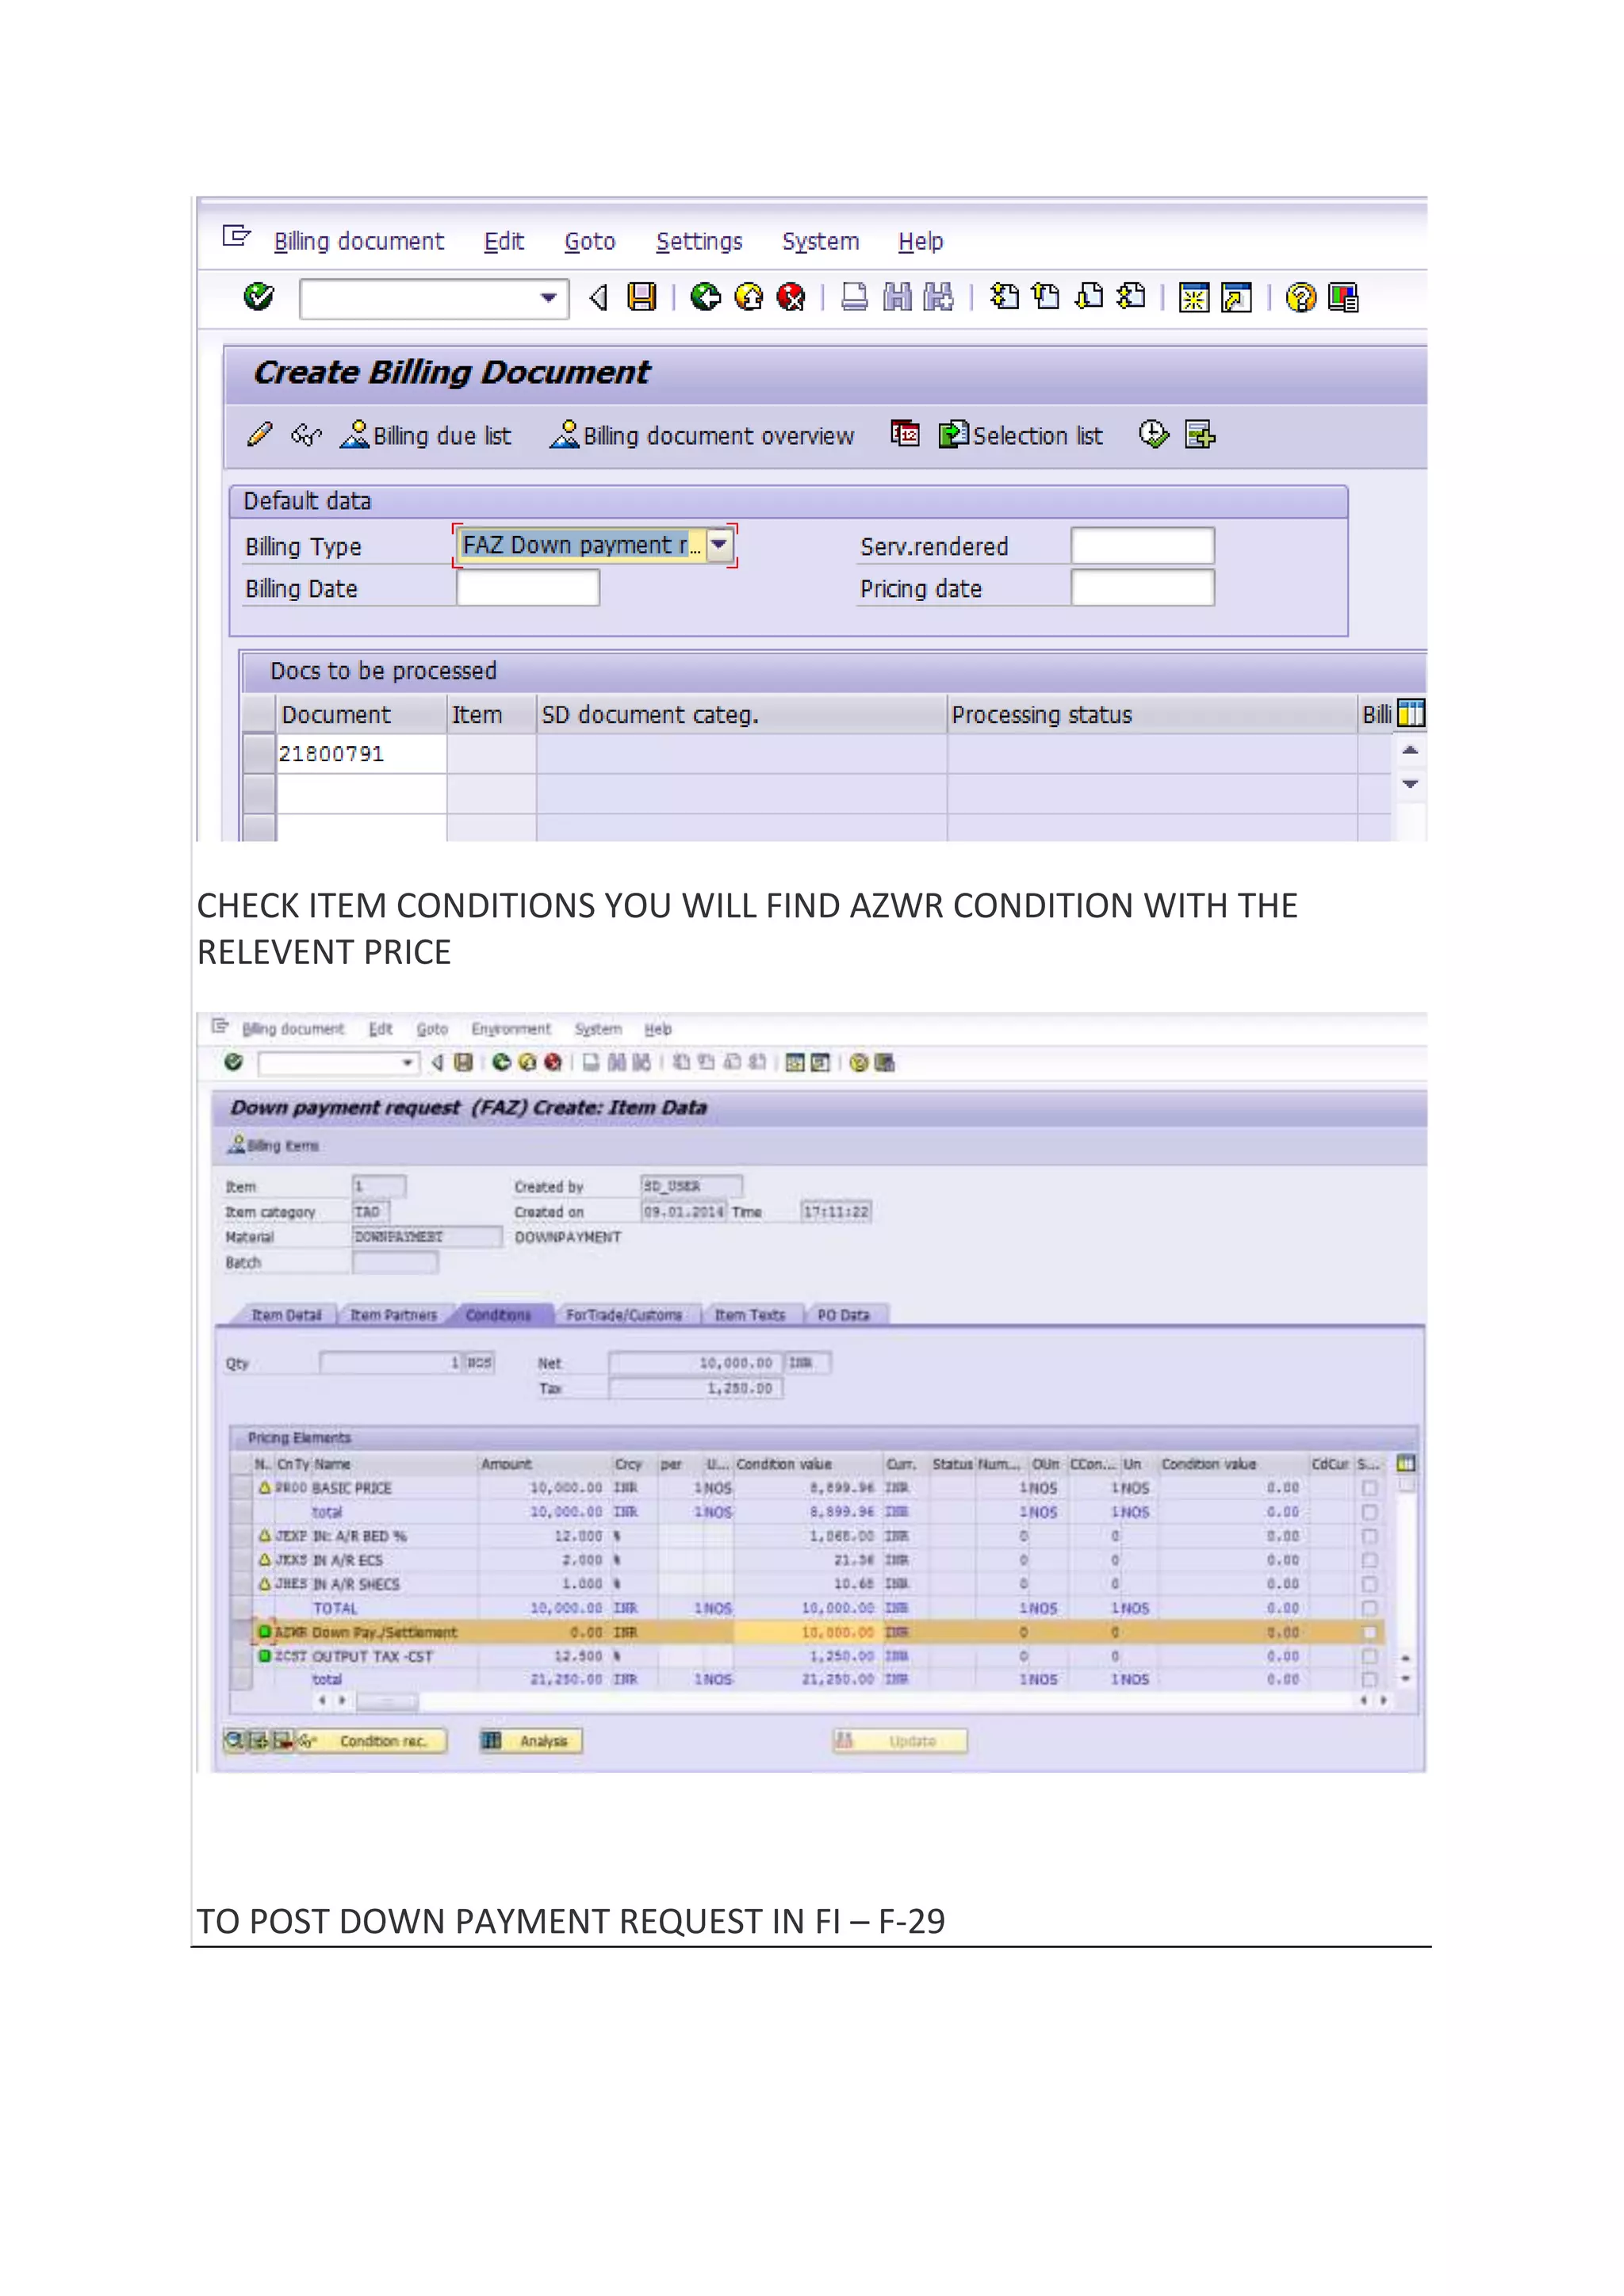The height and width of the screenshot is (2296, 1624).
Task: Click the Selection list button
Action: tap(1021, 435)
